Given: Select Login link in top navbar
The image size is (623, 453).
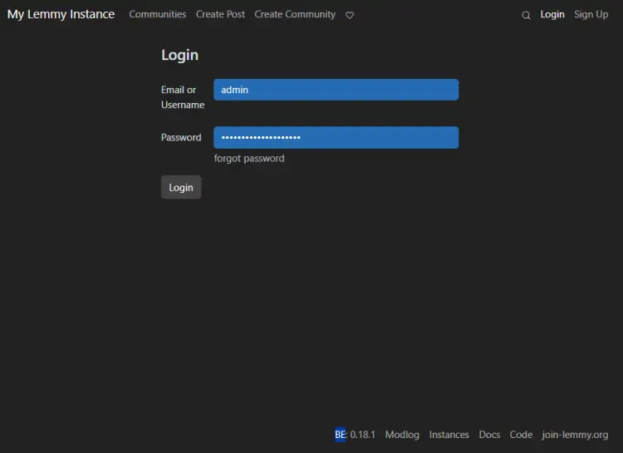Looking at the screenshot, I should tap(552, 14).
